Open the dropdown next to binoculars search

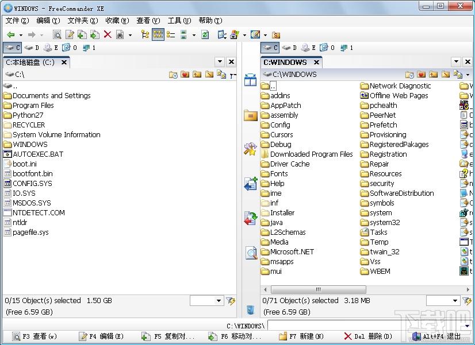pyautogui.click(x=131, y=35)
